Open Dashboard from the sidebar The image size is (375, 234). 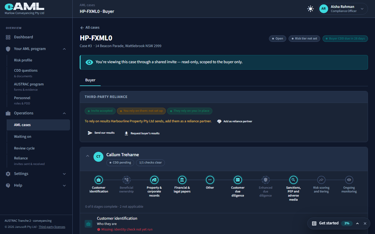[36, 37]
